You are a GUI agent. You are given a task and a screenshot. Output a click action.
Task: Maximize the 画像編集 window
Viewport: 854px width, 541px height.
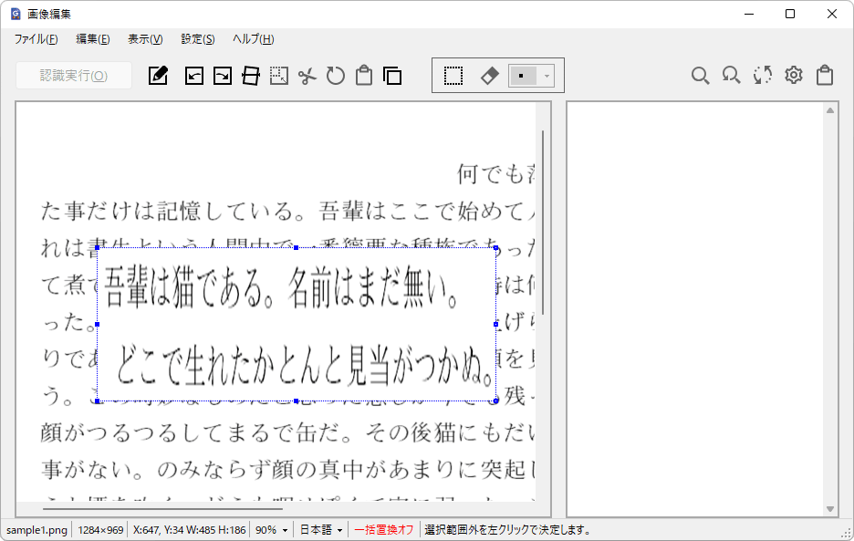click(x=790, y=14)
